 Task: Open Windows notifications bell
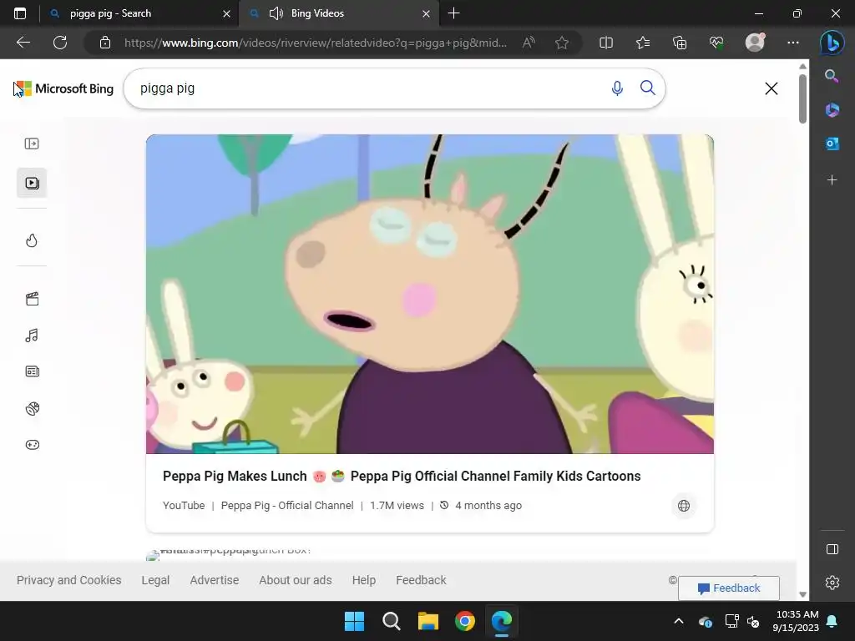[x=832, y=621]
